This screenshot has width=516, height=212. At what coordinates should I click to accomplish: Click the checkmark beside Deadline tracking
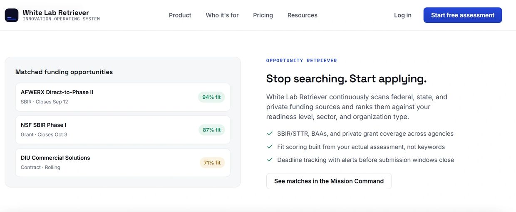[x=270, y=160]
